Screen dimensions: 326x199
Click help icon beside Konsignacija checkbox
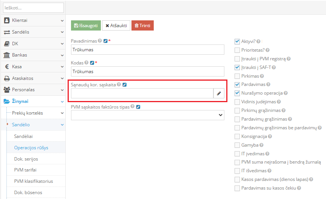[270, 136]
